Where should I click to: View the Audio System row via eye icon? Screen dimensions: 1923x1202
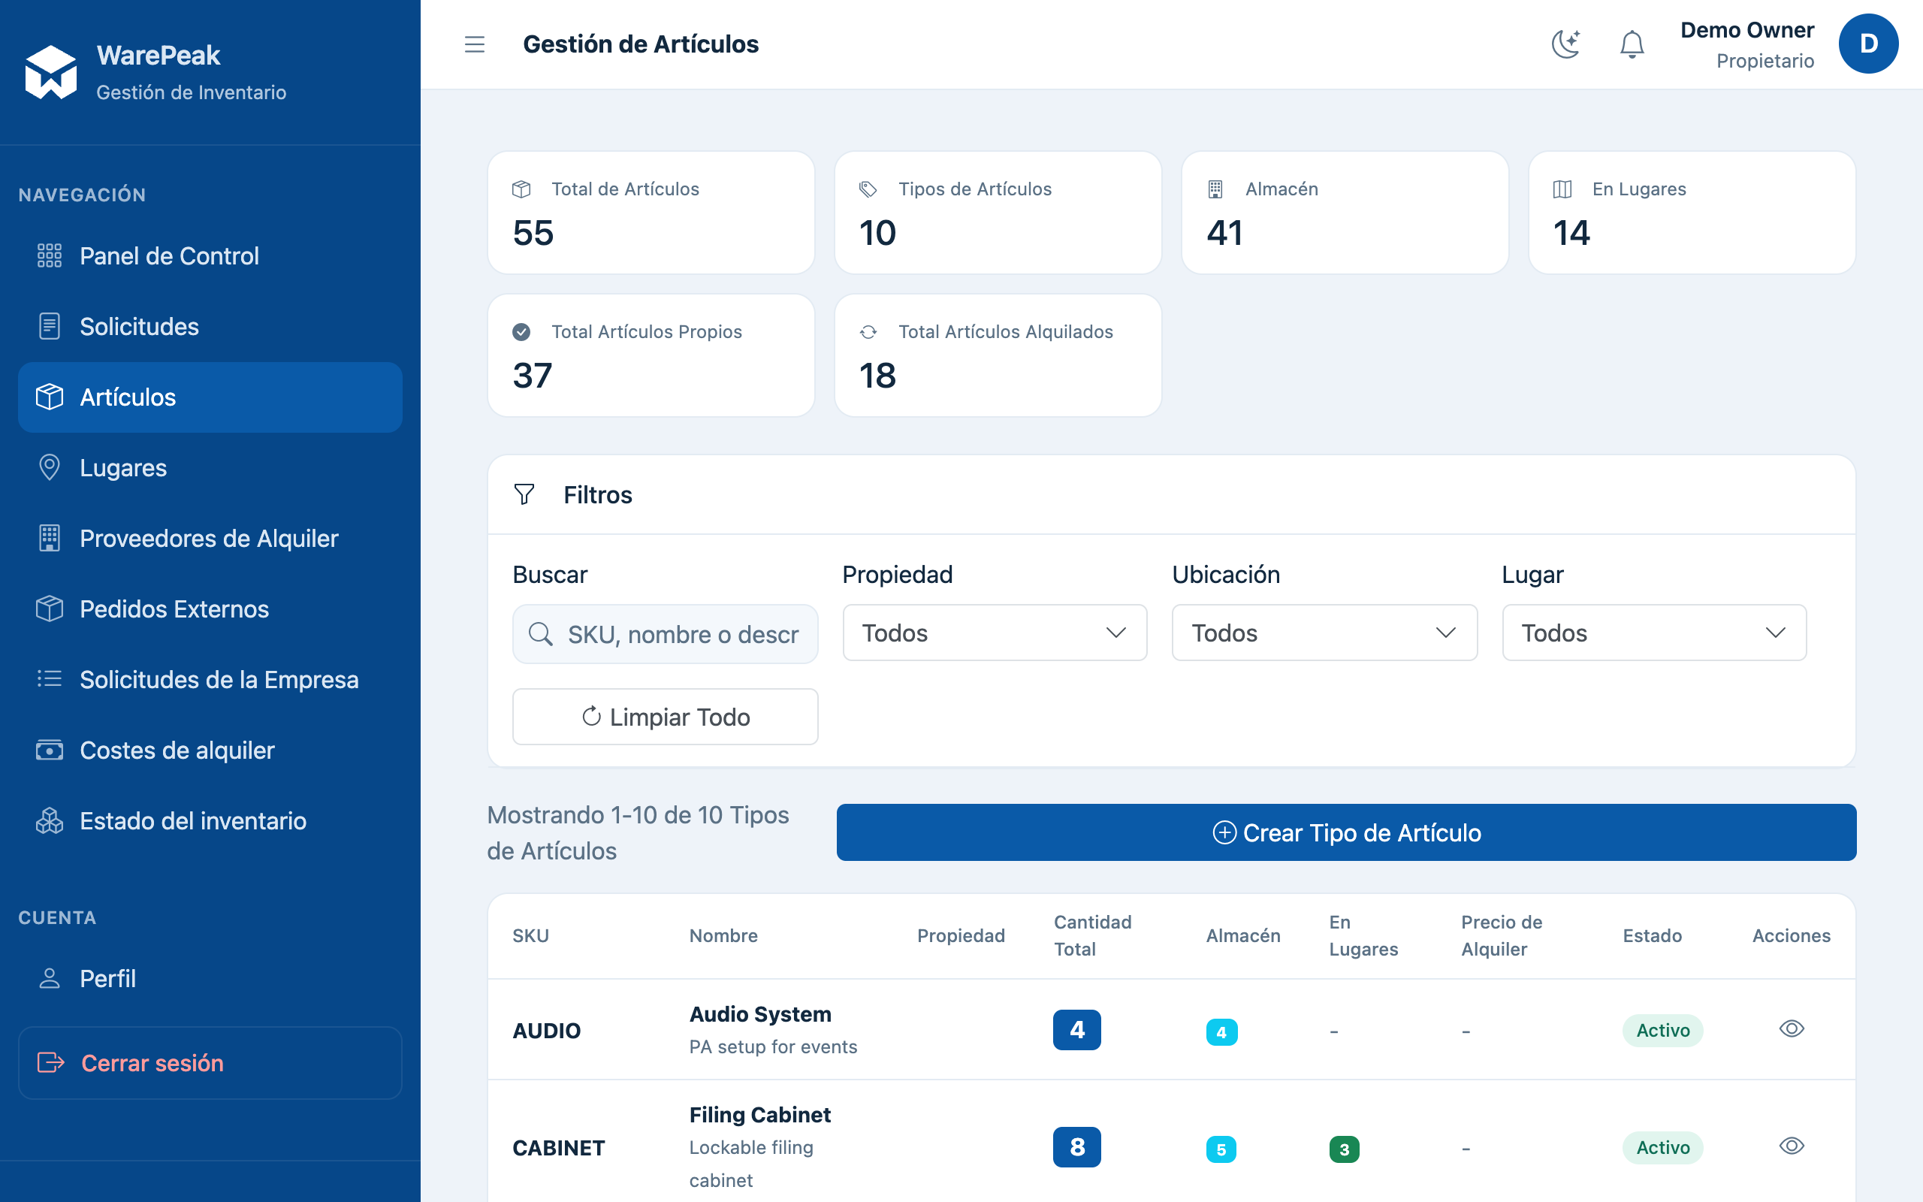(1791, 1028)
